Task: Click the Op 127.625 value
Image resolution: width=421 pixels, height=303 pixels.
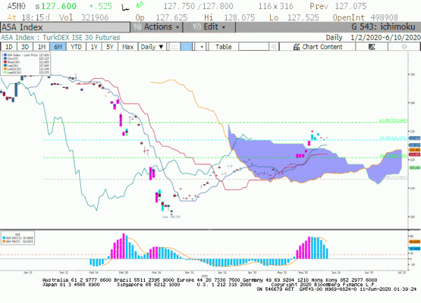Action: (171, 17)
